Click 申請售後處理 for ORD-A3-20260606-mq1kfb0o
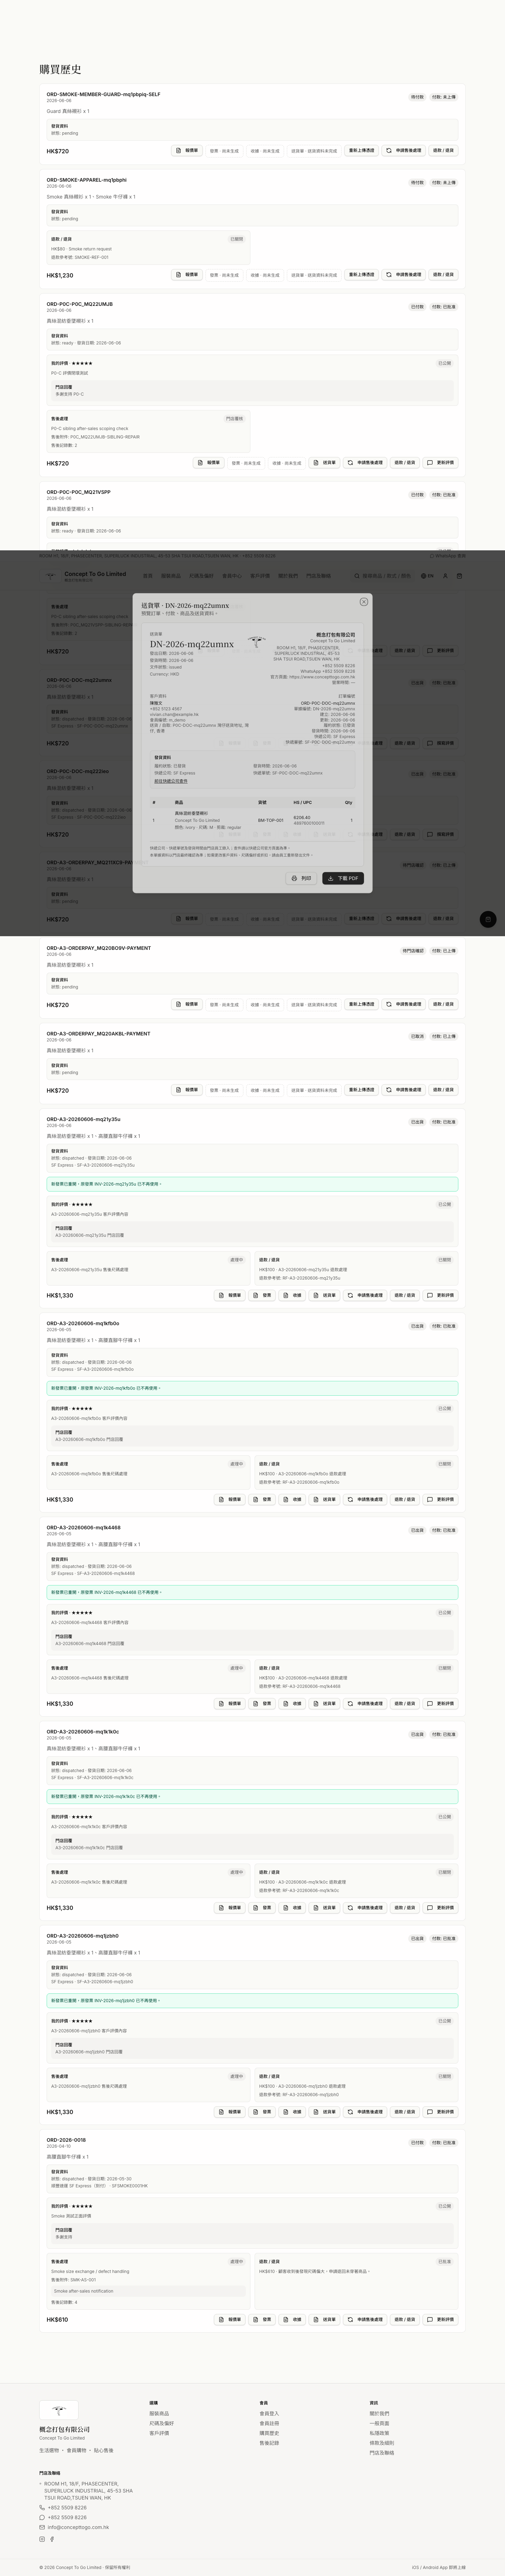This screenshot has width=505, height=2576. click(365, 1500)
